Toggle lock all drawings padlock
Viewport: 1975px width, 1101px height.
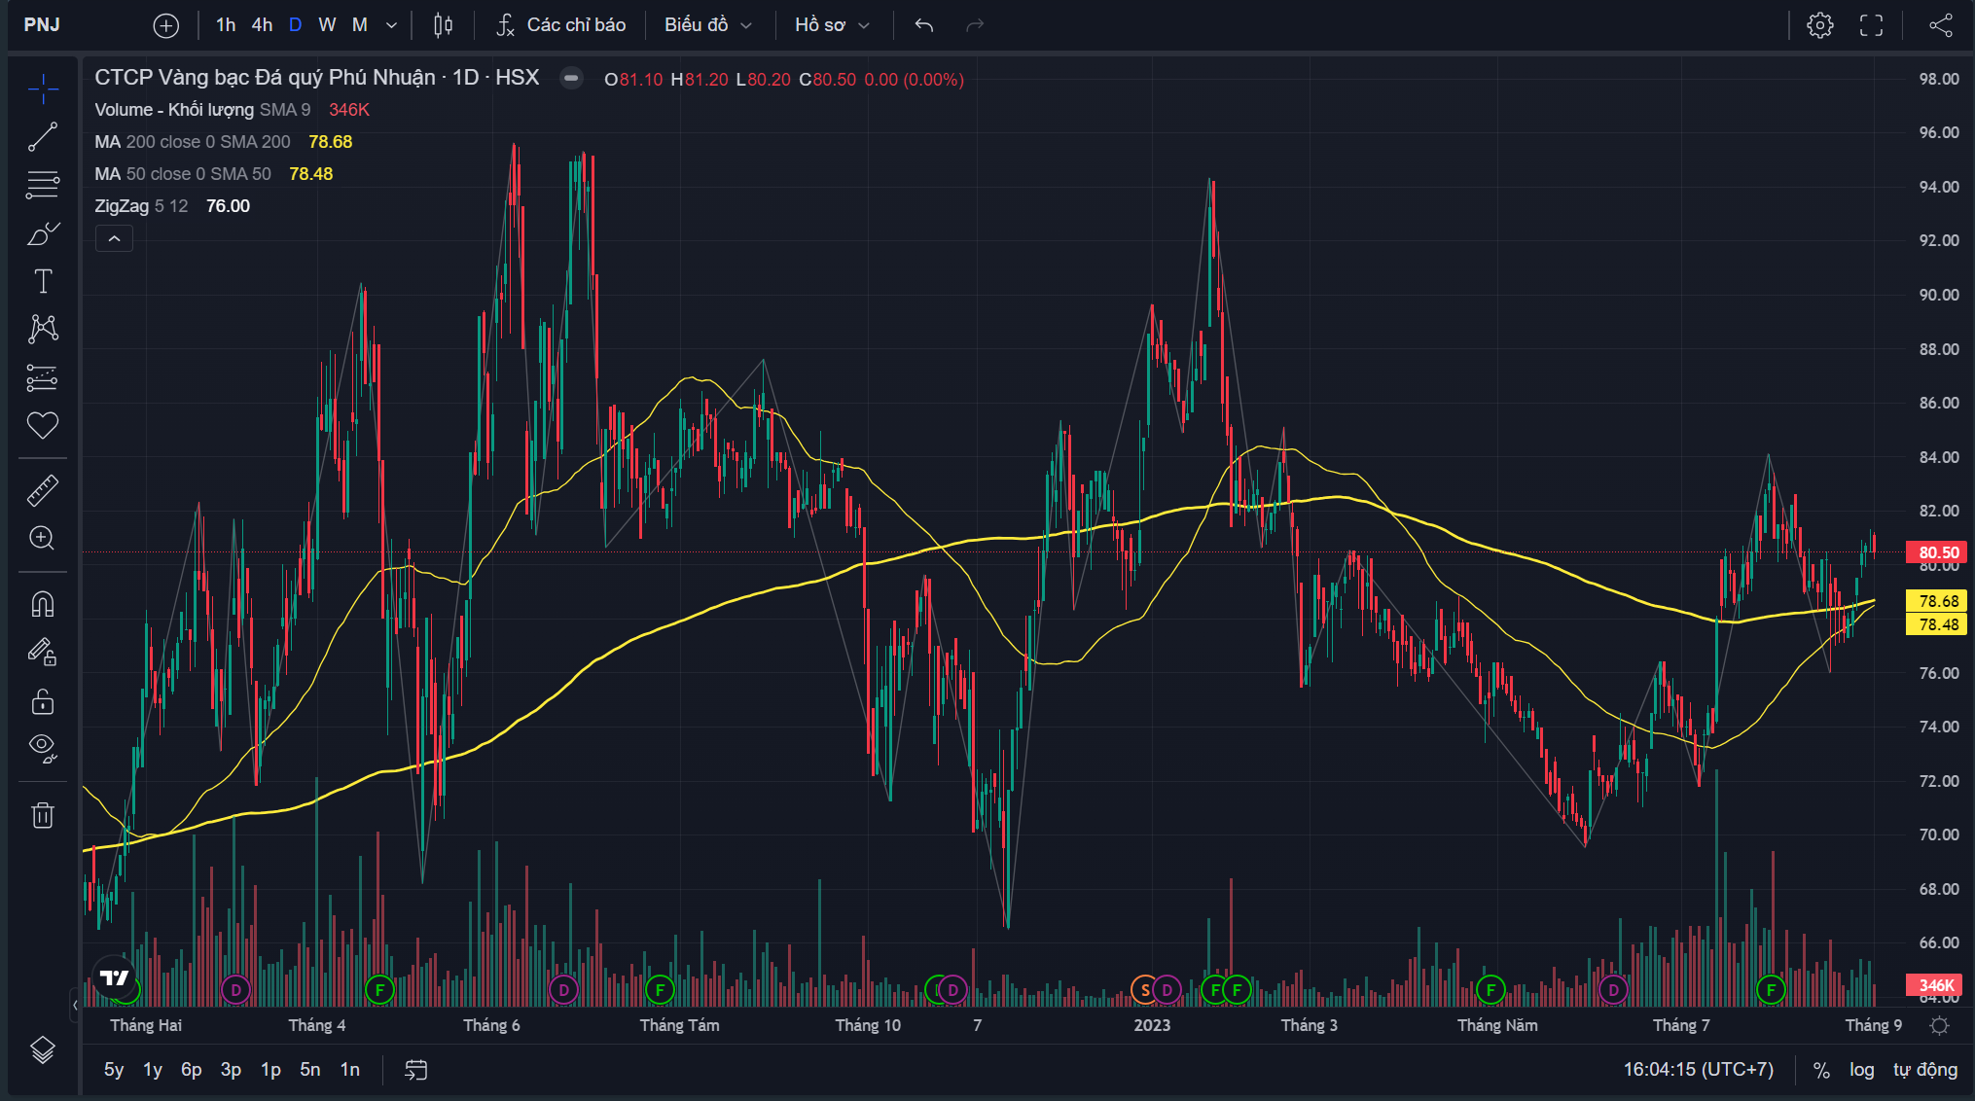[43, 701]
